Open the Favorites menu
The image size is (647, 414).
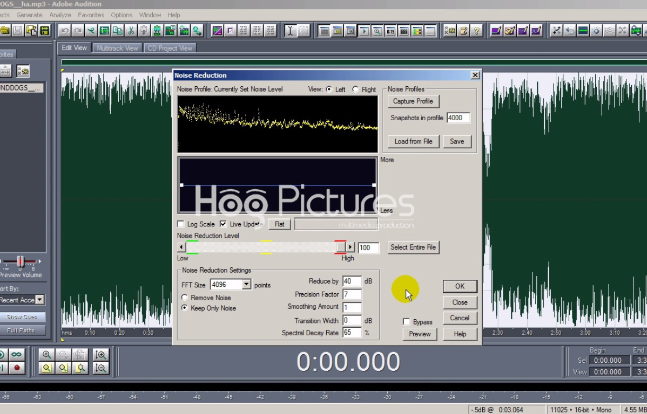click(x=91, y=15)
